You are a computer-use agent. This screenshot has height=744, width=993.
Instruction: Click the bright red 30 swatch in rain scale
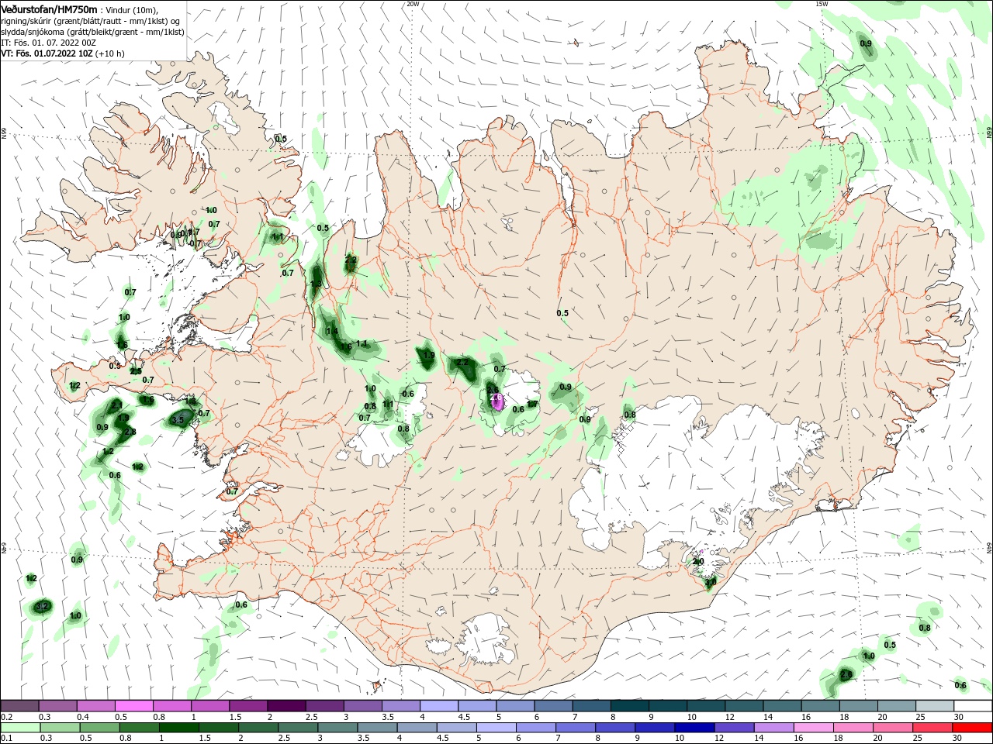click(x=972, y=728)
